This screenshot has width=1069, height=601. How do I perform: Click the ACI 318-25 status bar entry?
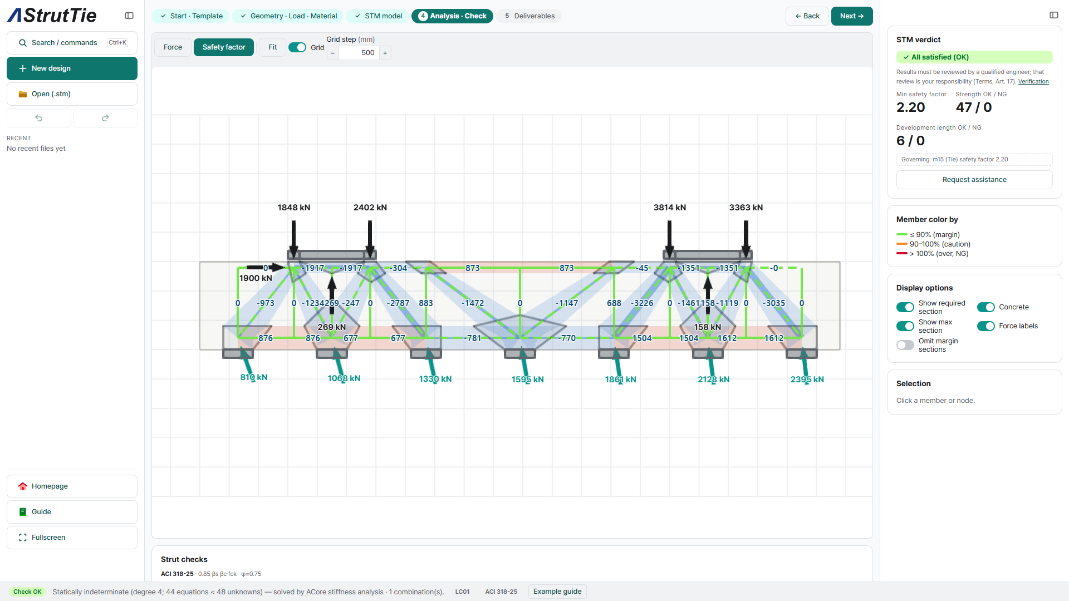coord(501,592)
